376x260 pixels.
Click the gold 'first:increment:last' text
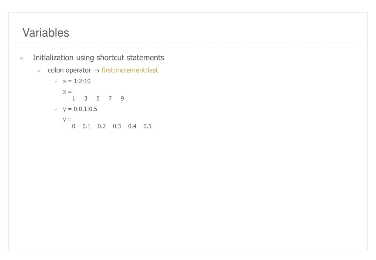click(x=130, y=70)
